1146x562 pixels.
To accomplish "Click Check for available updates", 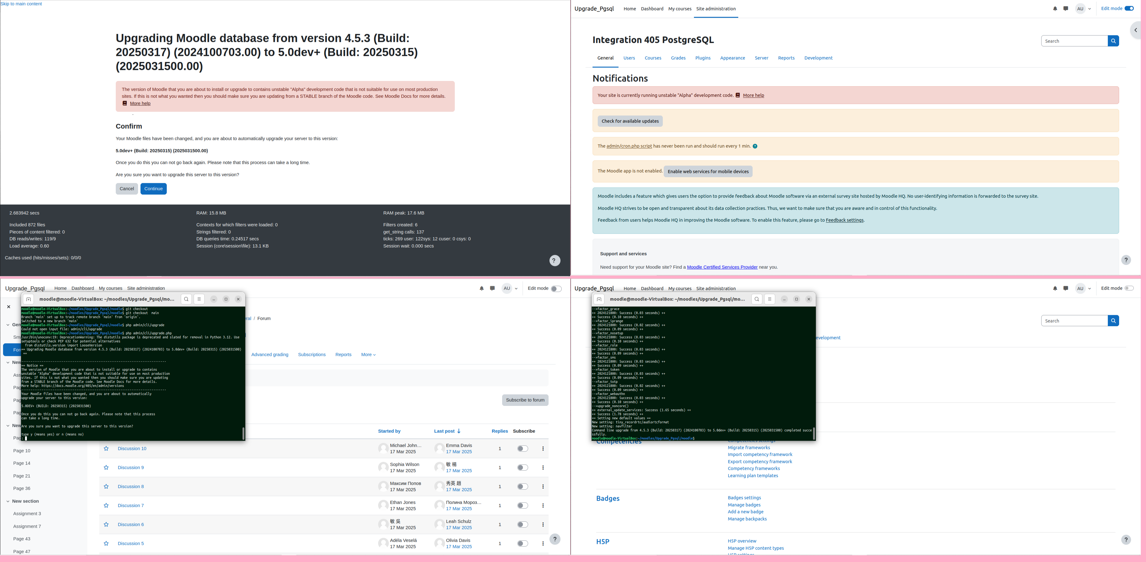I will pyautogui.click(x=630, y=121).
